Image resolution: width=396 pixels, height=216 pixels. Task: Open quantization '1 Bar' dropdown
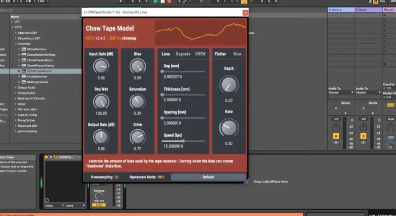click(42, 1)
